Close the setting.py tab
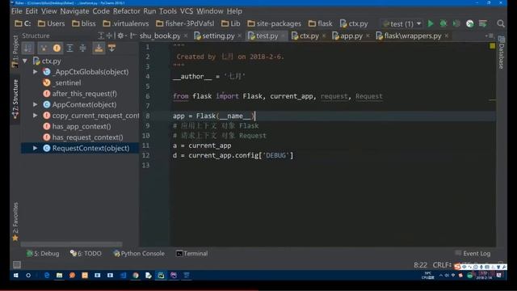This screenshot has width=517, height=291. click(x=240, y=36)
